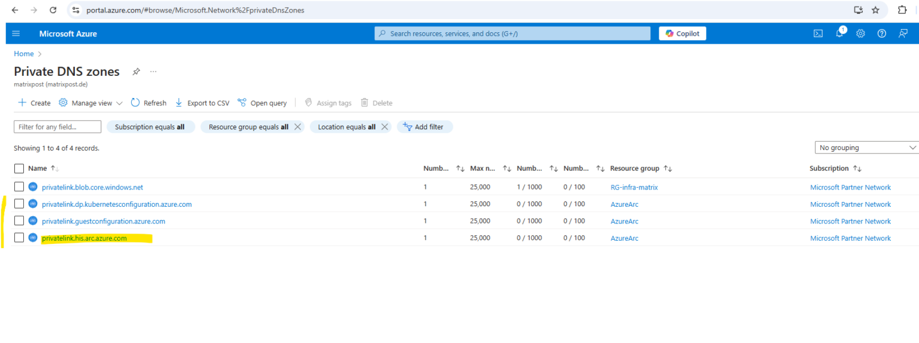Click the help question mark icon
919x343 pixels.
point(881,33)
